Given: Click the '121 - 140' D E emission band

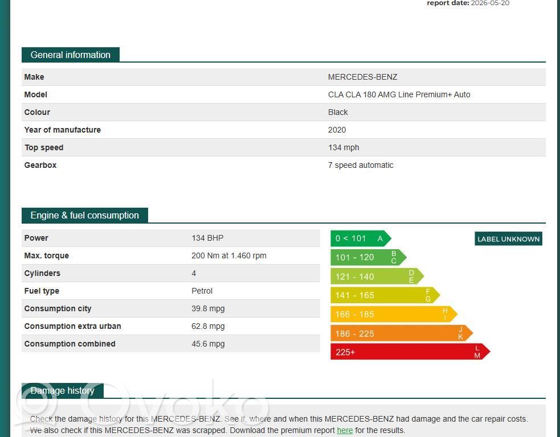Looking at the screenshot, I should pos(377,277).
